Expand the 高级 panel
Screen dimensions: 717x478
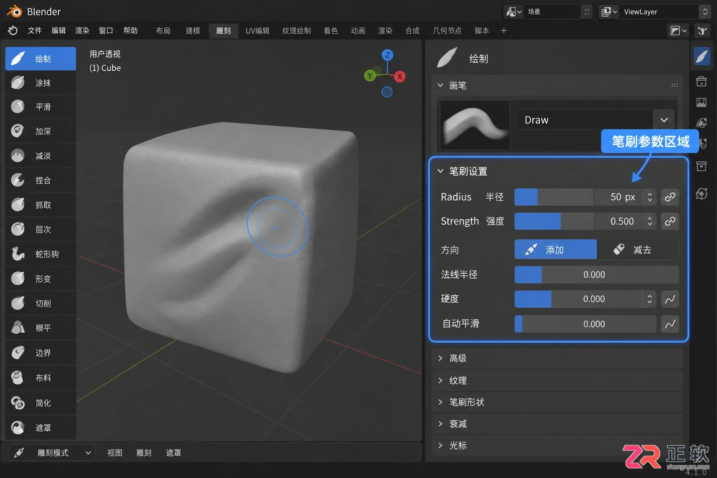coord(557,358)
